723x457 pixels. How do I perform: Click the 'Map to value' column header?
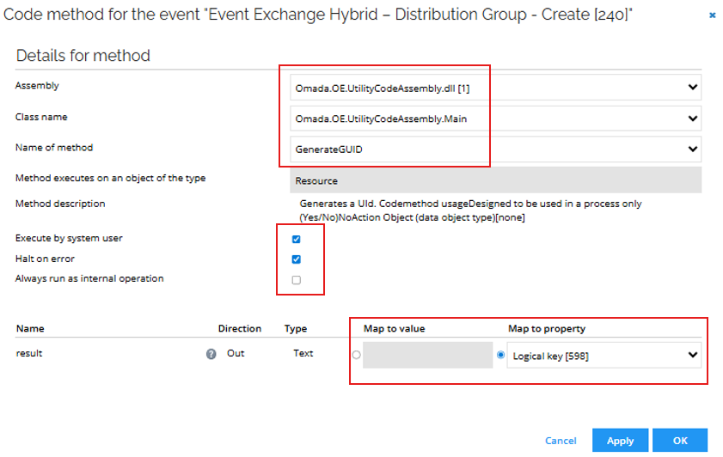[395, 328]
